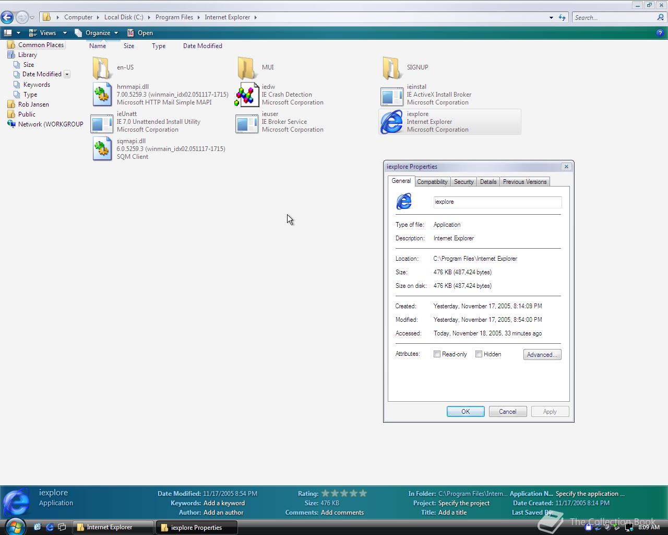Close the iexplore Properties dialog
The image size is (668, 535).
(x=566, y=167)
